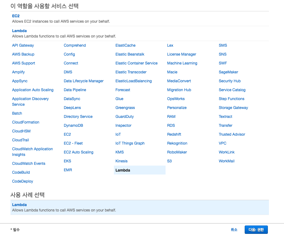Image resolution: width=284 pixels, height=236 pixels.
Task: Select CloudHSM service
Action: click(x=21, y=131)
